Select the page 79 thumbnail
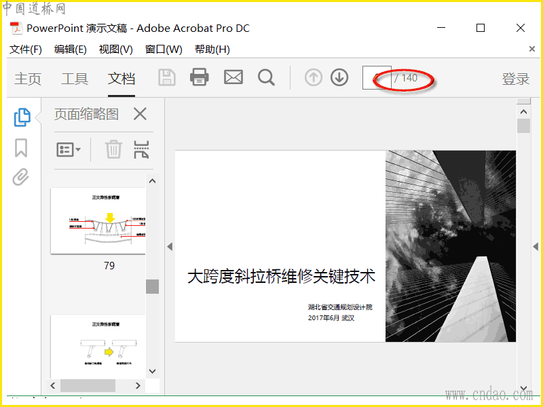543x407 pixels. click(98, 221)
